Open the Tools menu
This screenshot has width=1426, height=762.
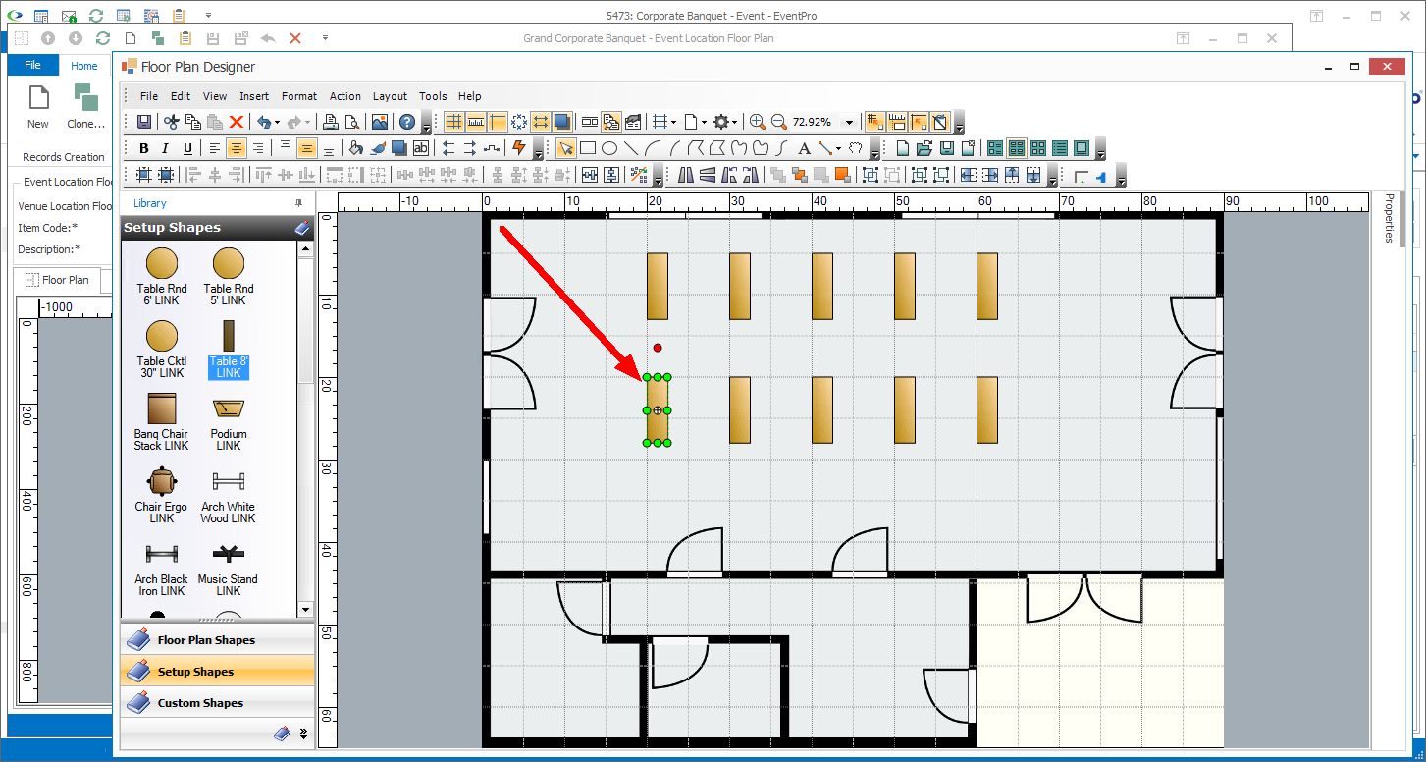coord(433,96)
